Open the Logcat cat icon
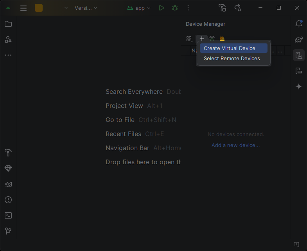Screen dimensions: 307x251 pyautogui.click(x=8, y=184)
